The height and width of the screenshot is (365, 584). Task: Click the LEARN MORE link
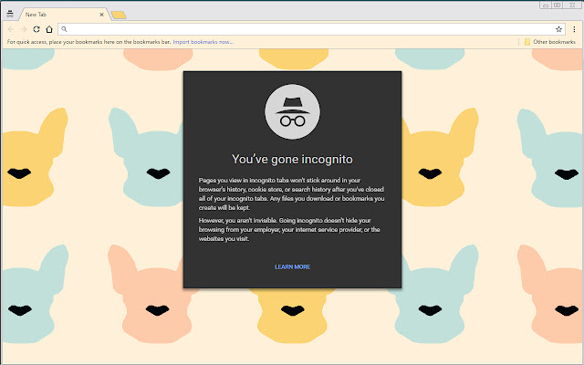click(x=292, y=266)
